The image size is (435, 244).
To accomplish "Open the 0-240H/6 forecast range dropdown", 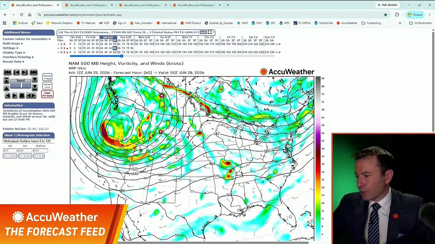I will 190,32.
